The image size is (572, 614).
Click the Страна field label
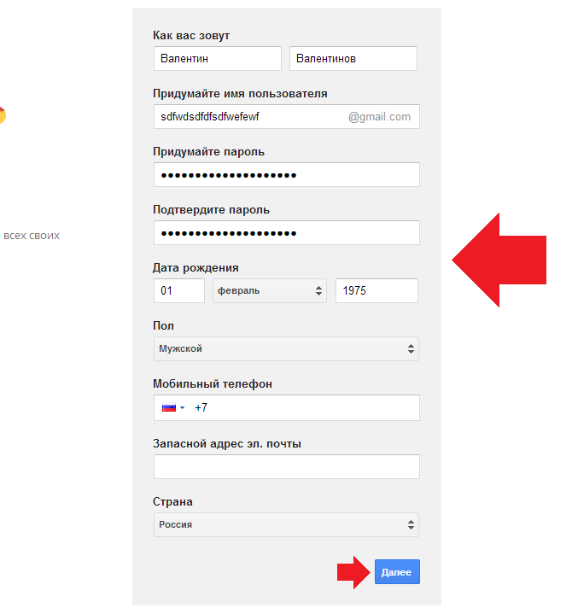[172, 501]
